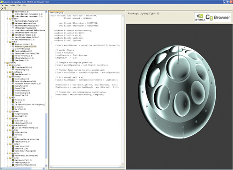This screenshot has height=170, width=233.
Task: Select Procedurally Animated Jellyfish entry
Action: [27, 84]
